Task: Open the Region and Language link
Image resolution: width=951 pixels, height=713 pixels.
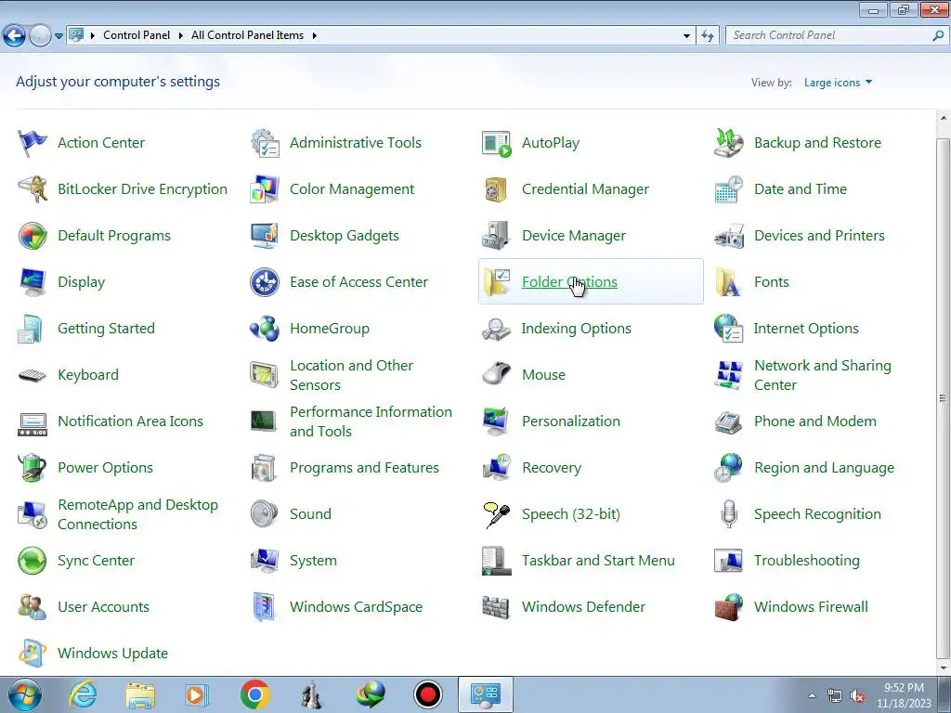Action: pos(824,468)
